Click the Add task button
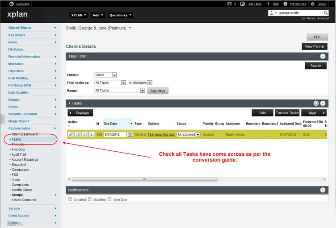Viewport: 336px width, 228px height. [x=263, y=113]
